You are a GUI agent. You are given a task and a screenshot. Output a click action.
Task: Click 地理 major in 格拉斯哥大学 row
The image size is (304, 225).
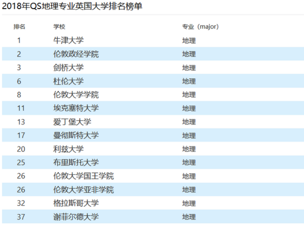tap(189, 203)
